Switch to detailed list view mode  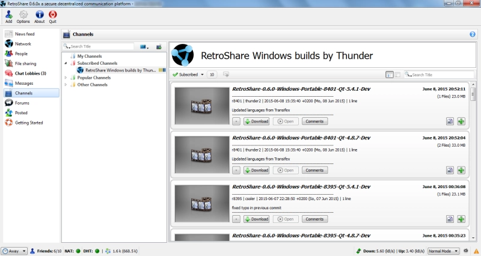click(x=389, y=75)
